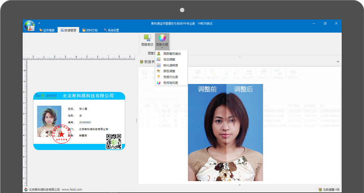Screen dimensions: 364x193
Task: Click card title 北京斯科德科技有限公司
Action: [x=88, y=95]
